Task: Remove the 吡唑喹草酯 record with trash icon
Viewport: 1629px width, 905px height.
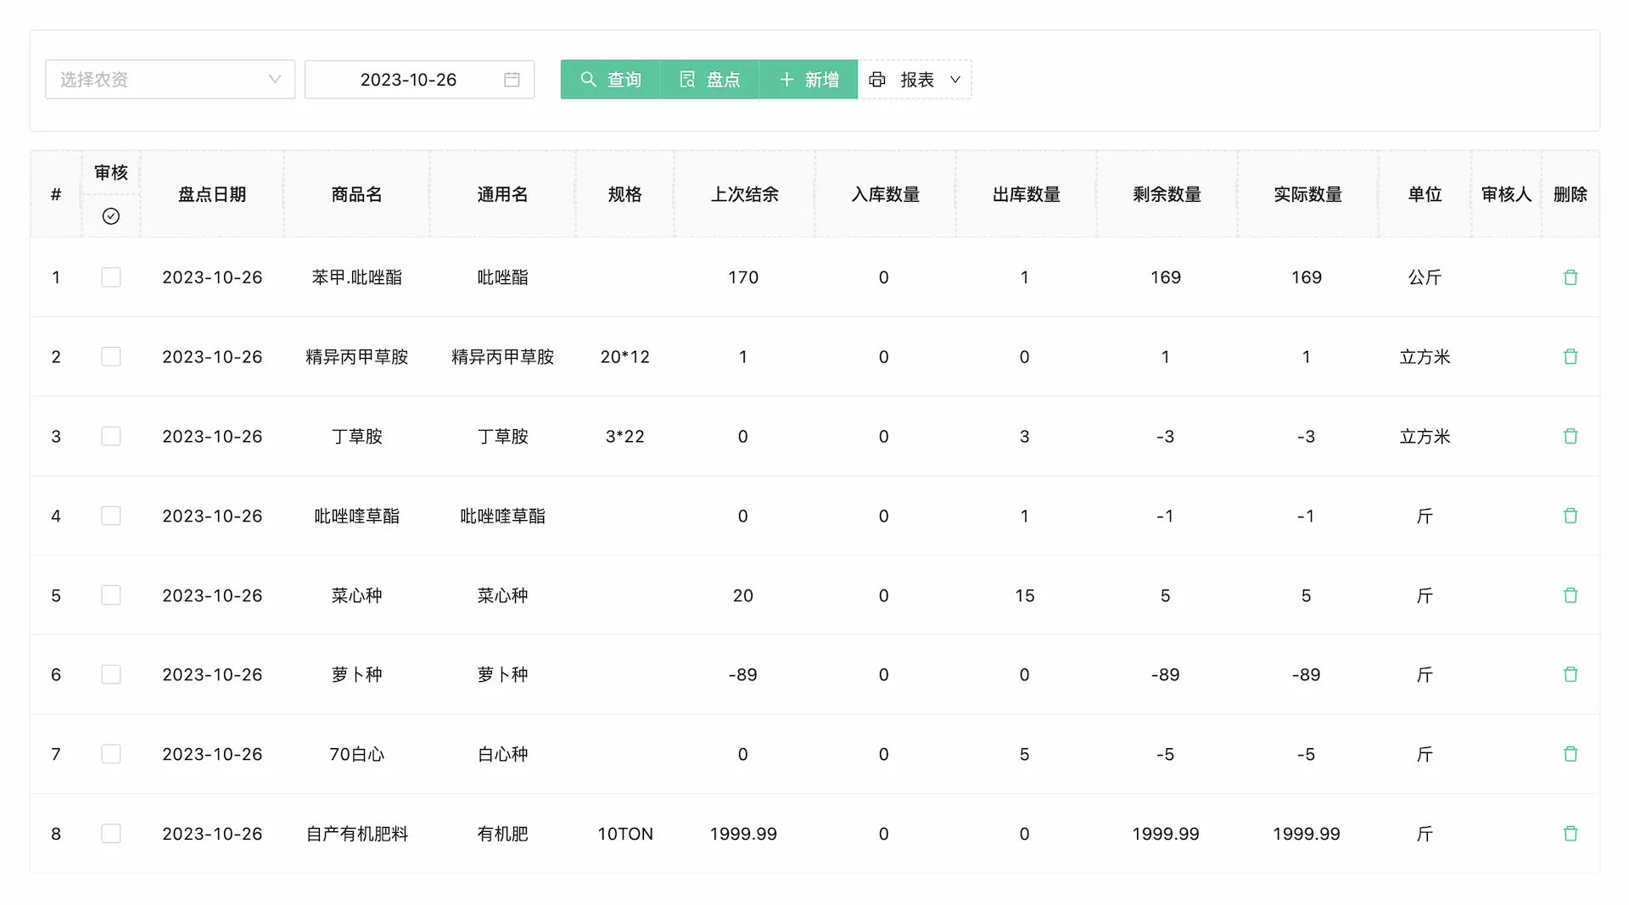Action: point(1570,516)
